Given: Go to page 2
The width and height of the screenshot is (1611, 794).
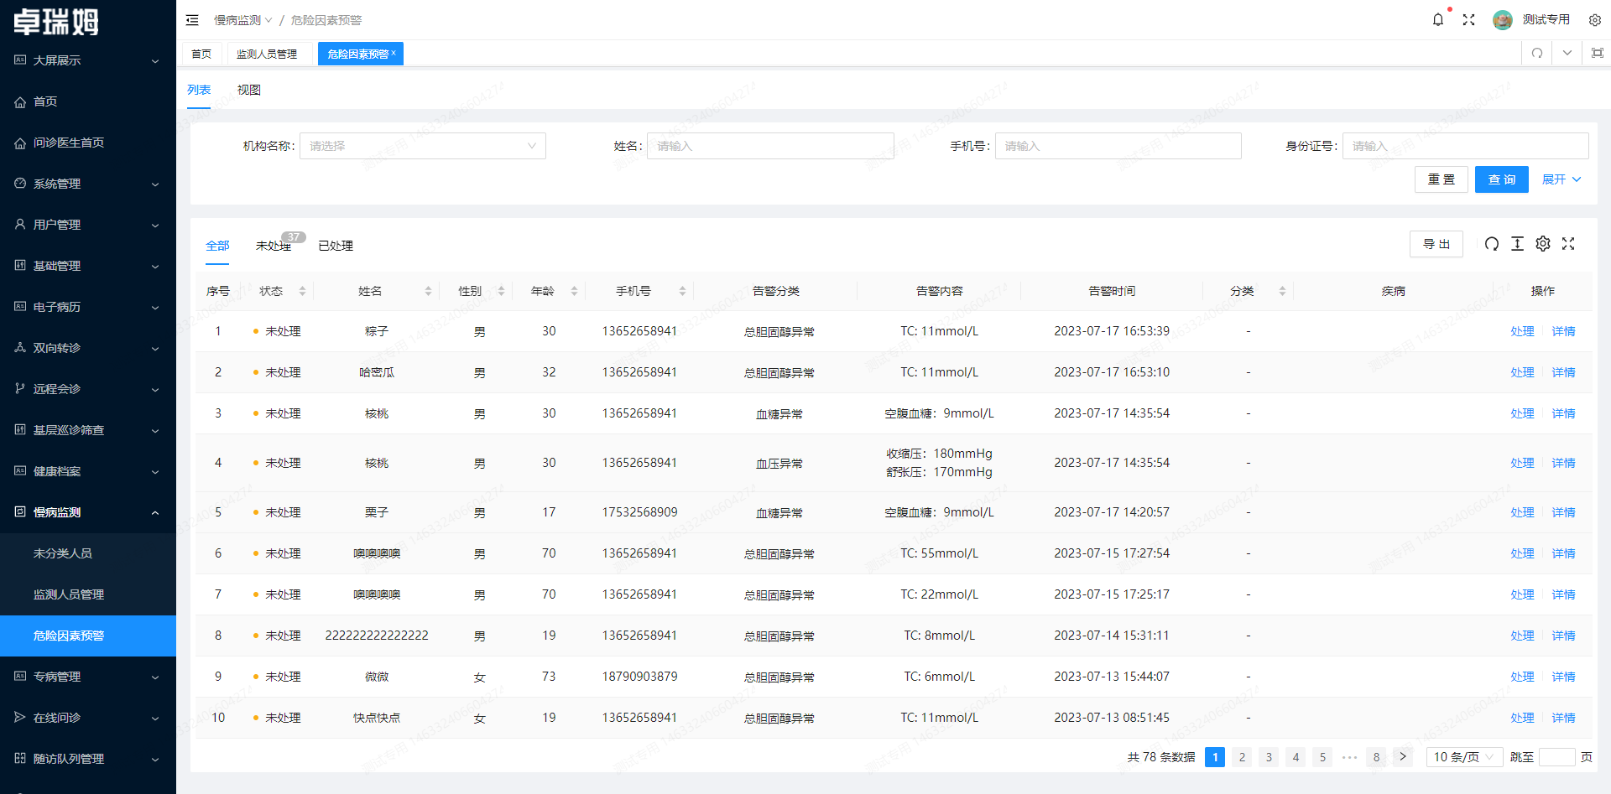Looking at the screenshot, I should (1242, 757).
